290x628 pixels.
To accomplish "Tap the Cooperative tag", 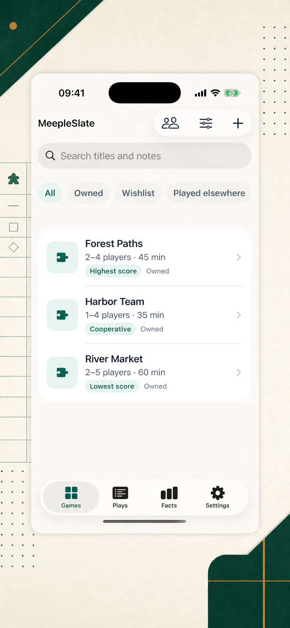I will pos(110,329).
